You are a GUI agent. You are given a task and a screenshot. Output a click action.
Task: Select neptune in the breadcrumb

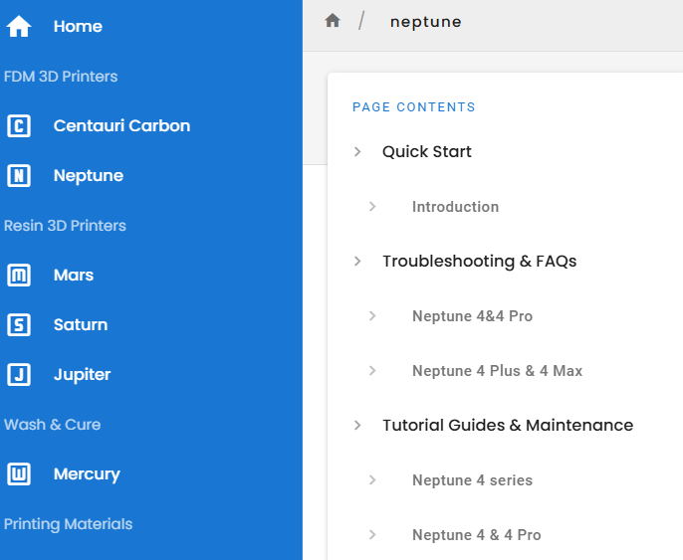[x=425, y=22]
